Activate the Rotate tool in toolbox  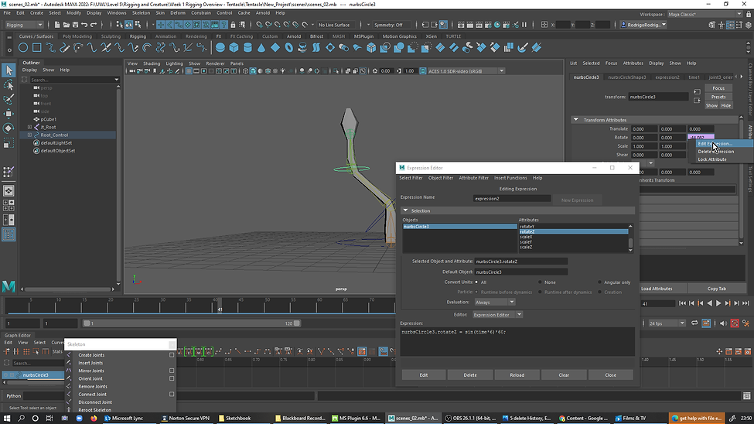(x=9, y=128)
